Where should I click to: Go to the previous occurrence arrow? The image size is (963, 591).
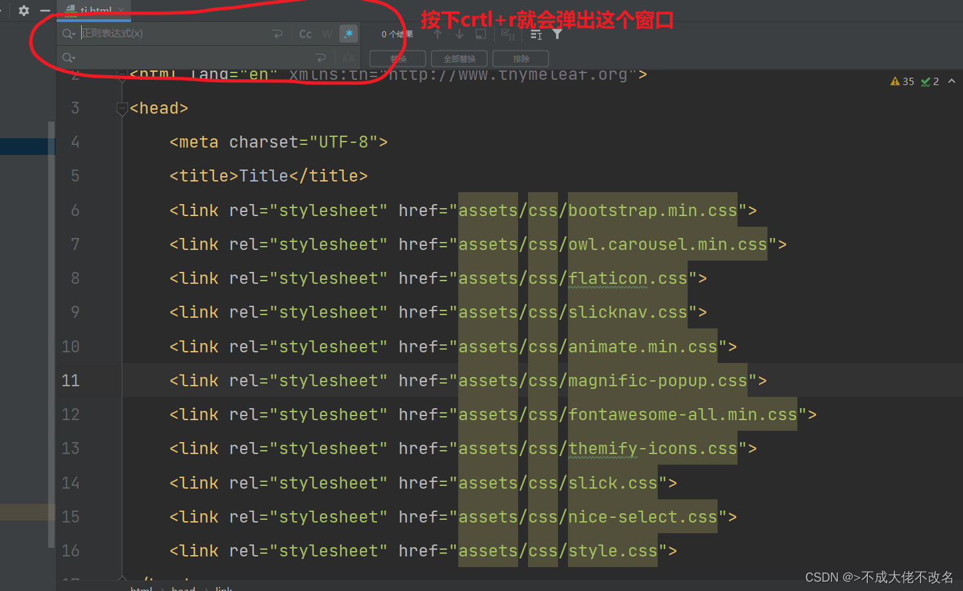pos(438,34)
